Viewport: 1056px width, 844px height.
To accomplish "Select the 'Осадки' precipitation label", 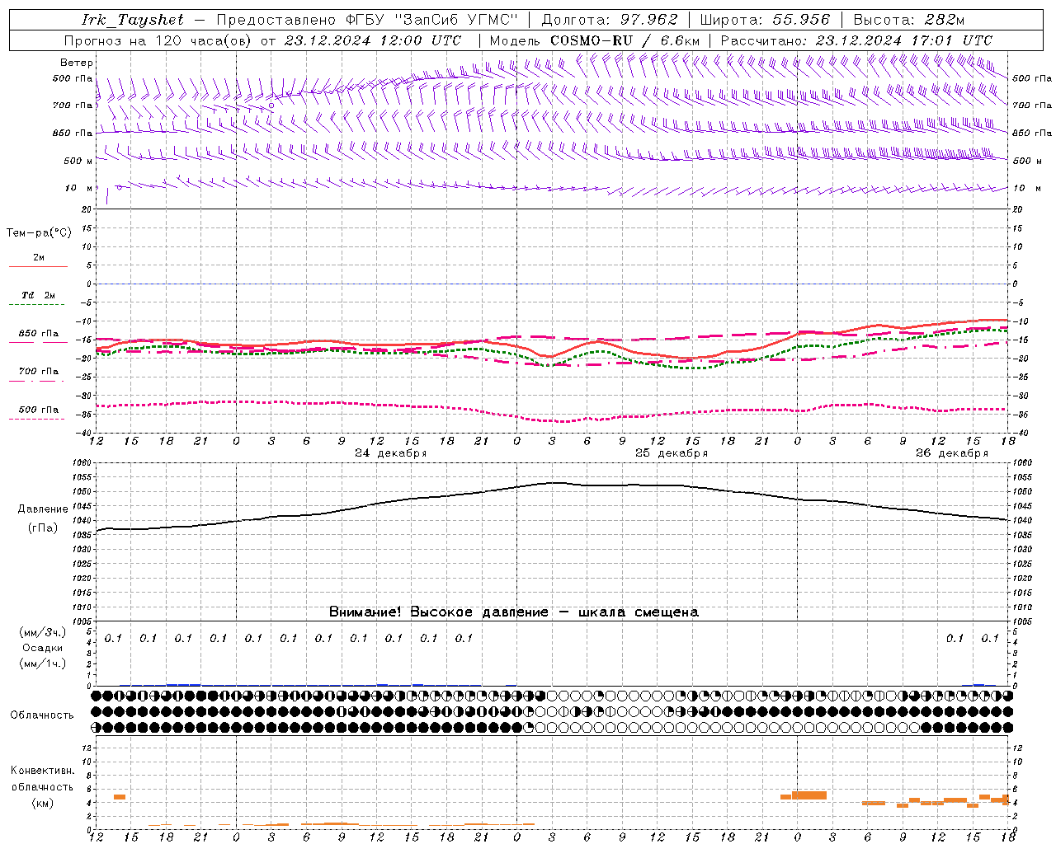I will pos(43,648).
